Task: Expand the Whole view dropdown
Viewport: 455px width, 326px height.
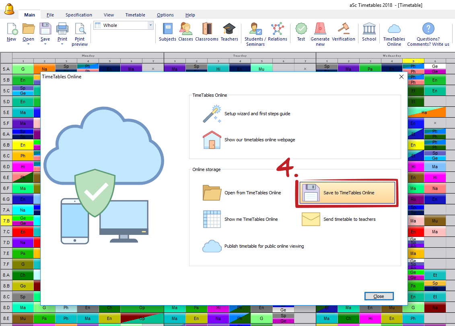Action: (151, 25)
